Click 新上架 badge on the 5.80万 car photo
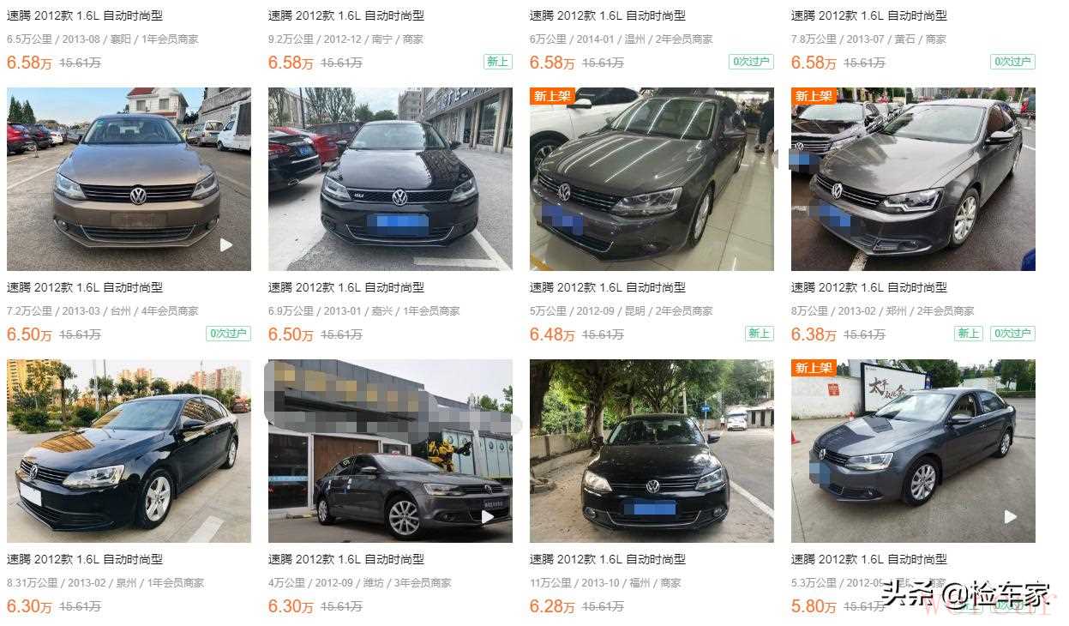The height and width of the screenshot is (626, 1069). click(813, 368)
